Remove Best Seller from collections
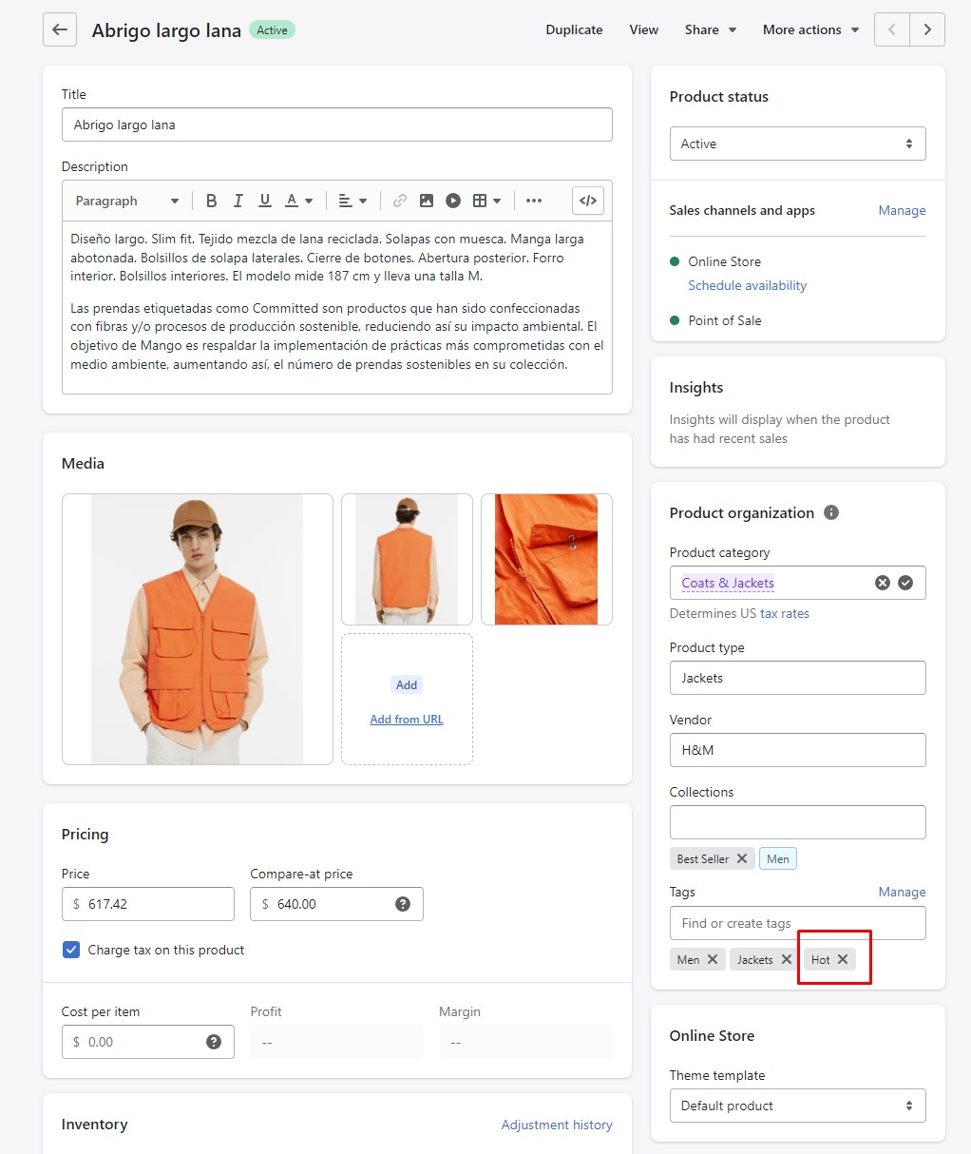The image size is (971, 1154). (x=742, y=858)
